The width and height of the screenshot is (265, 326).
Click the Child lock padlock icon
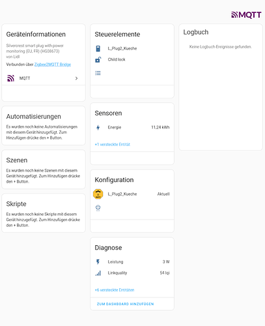(x=98, y=59)
